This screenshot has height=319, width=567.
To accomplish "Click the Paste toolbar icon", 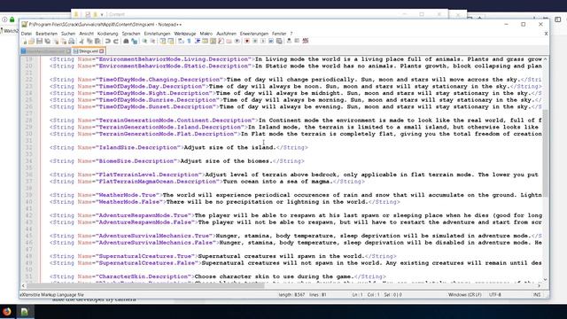I will pos(97,41).
